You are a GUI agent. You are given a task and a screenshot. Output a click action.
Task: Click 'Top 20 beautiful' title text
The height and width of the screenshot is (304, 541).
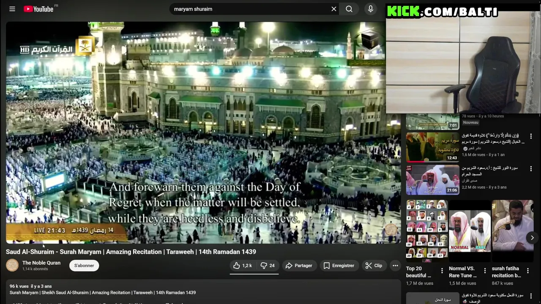coord(418,272)
